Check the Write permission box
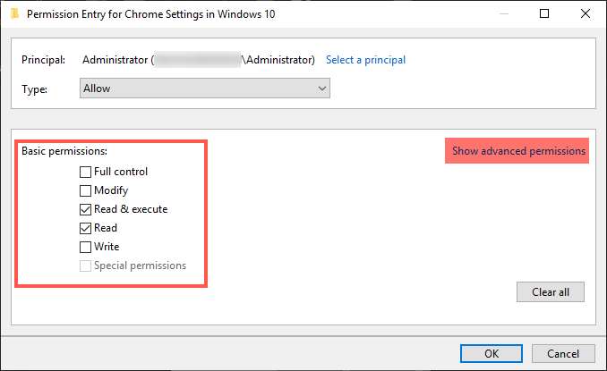The image size is (607, 371). point(85,247)
